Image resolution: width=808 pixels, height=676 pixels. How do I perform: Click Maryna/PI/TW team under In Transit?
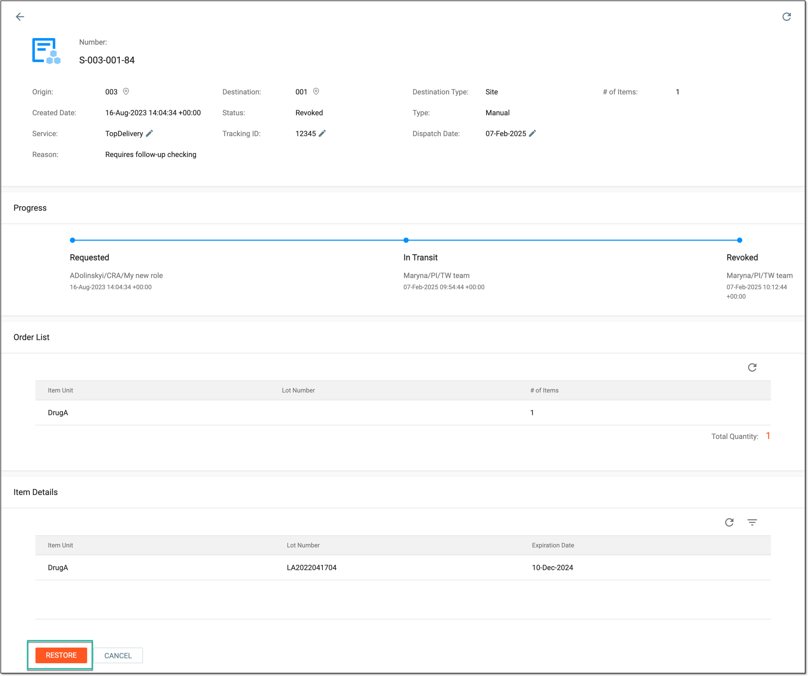436,276
